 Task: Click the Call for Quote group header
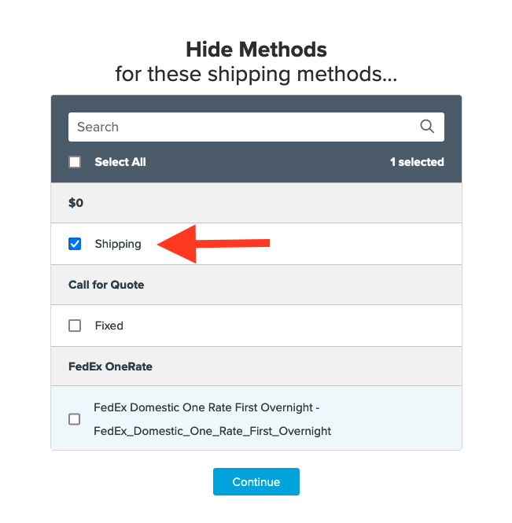tap(106, 285)
